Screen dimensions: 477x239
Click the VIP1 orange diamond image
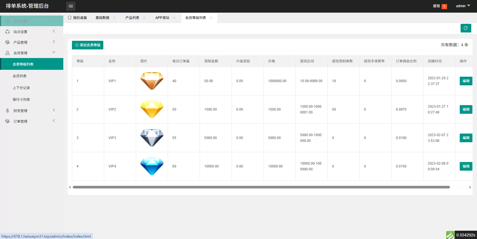tap(152, 81)
